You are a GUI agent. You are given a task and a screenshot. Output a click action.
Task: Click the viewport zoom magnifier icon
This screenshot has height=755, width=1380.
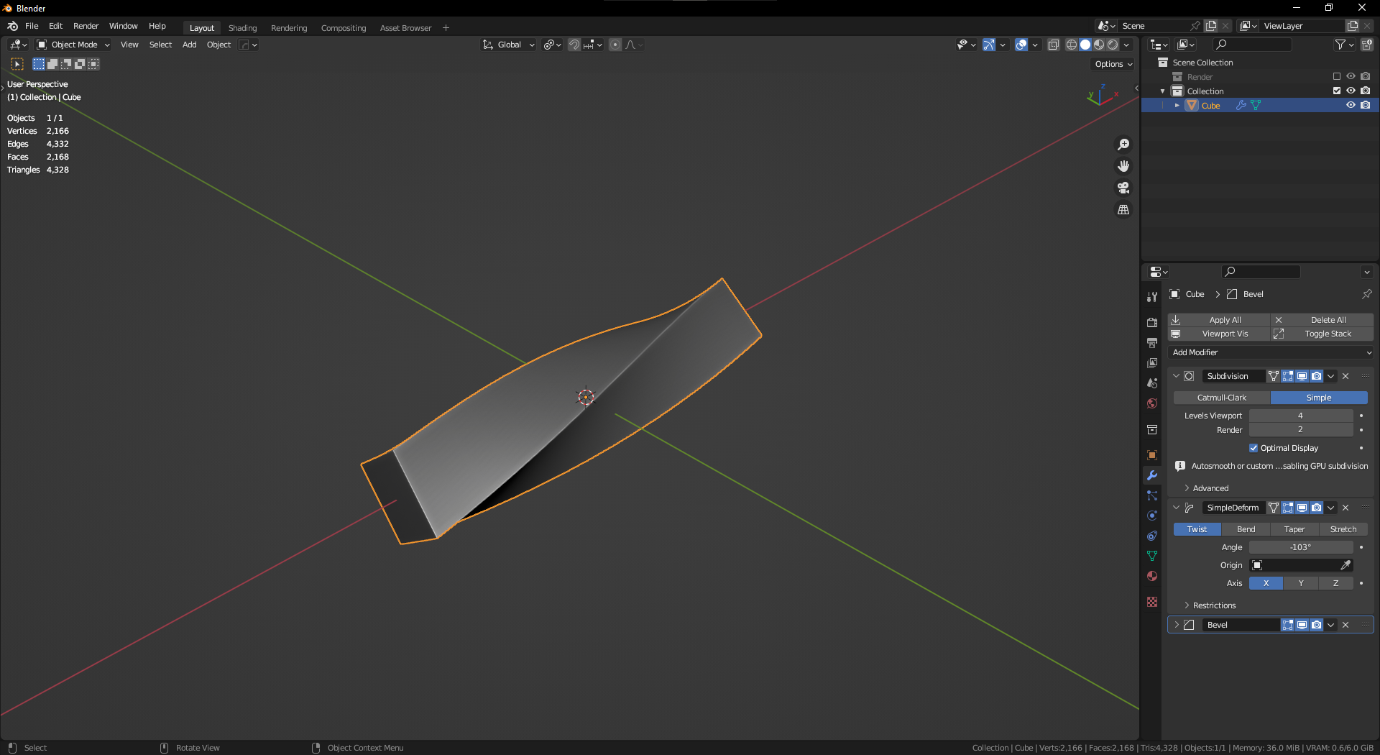[x=1123, y=145]
